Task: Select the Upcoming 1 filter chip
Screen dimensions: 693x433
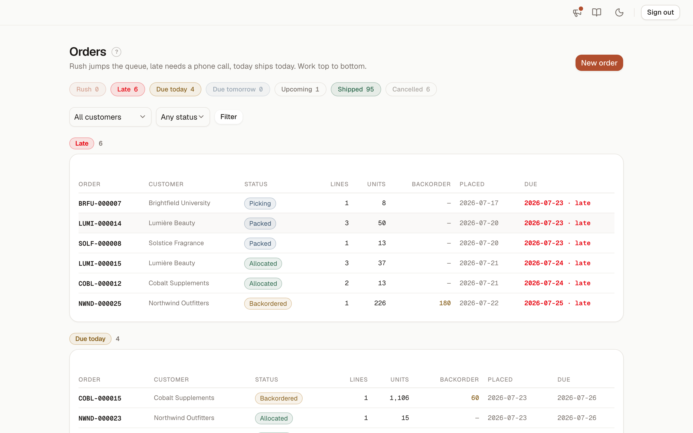Action: coord(300,89)
